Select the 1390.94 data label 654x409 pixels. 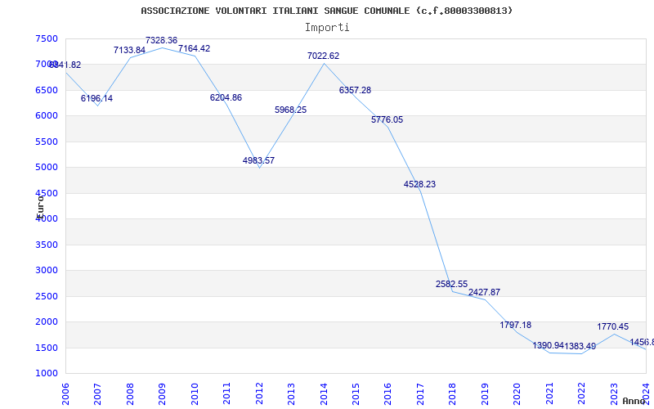(548, 345)
